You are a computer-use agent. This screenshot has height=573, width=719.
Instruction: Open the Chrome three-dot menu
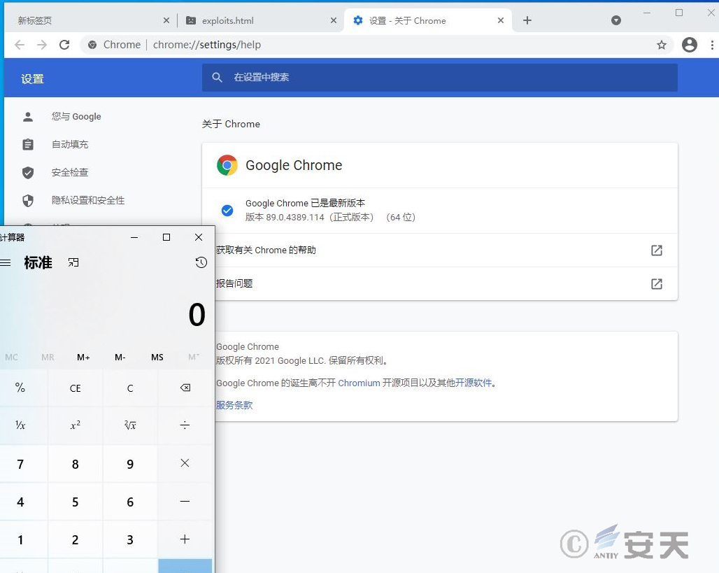pos(712,45)
